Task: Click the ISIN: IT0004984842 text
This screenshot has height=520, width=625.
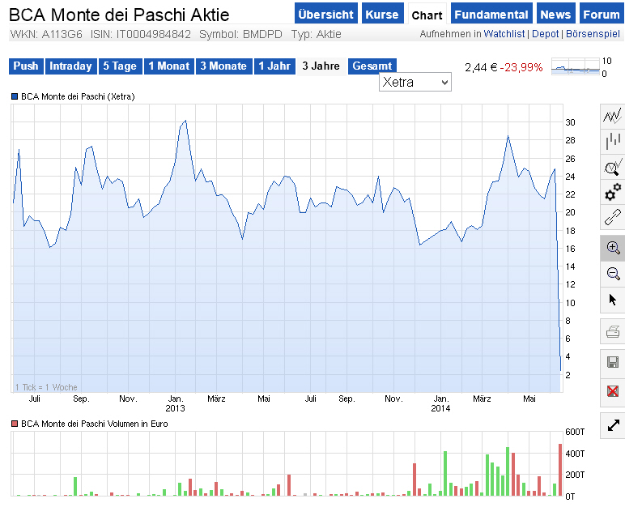Action: click(x=141, y=34)
